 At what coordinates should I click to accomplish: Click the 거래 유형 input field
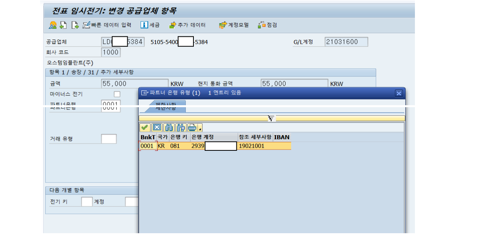109,139
